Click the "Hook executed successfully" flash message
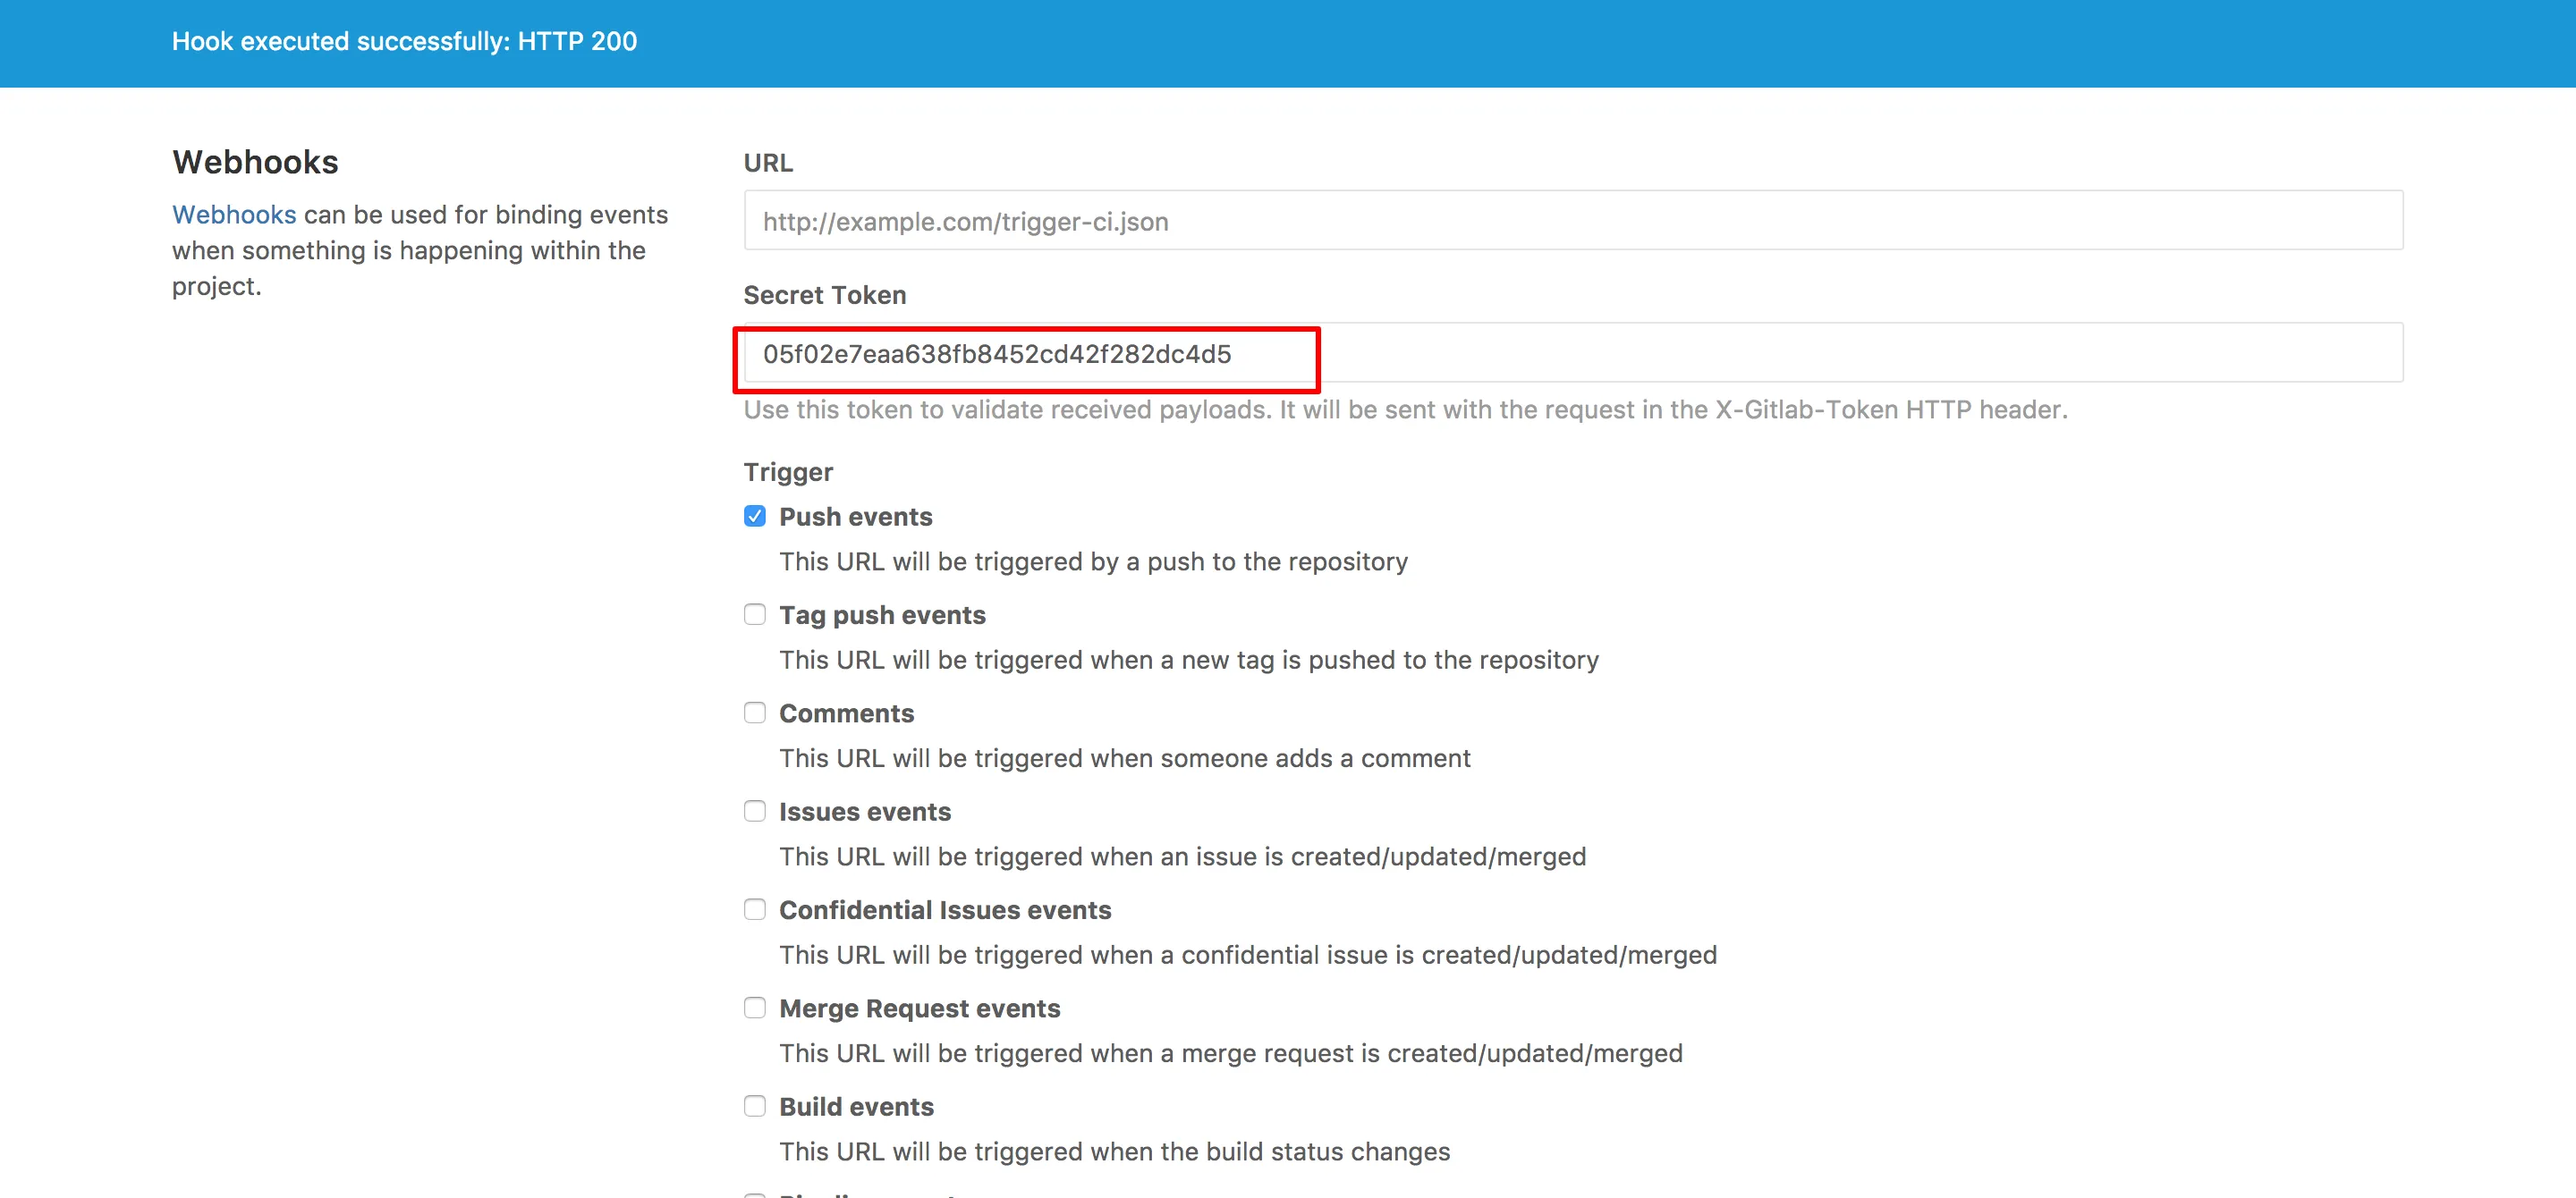The width and height of the screenshot is (2576, 1198). coord(404,42)
